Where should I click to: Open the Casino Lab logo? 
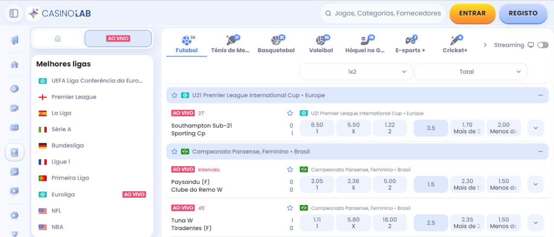[59, 13]
